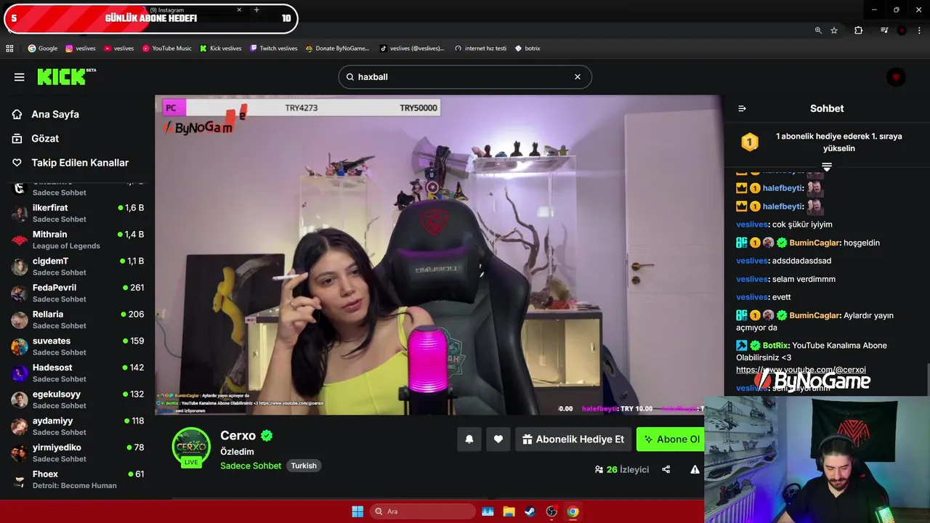The image size is (930, 523).
Task: Open Steam from taskbar
Action: point(530,511)
